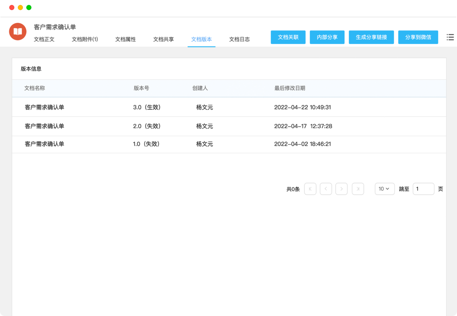Click date 2022-04-02 18:46:21

point(302,144)
